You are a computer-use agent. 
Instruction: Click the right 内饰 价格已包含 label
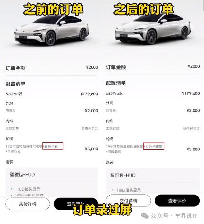pos(192,129)
